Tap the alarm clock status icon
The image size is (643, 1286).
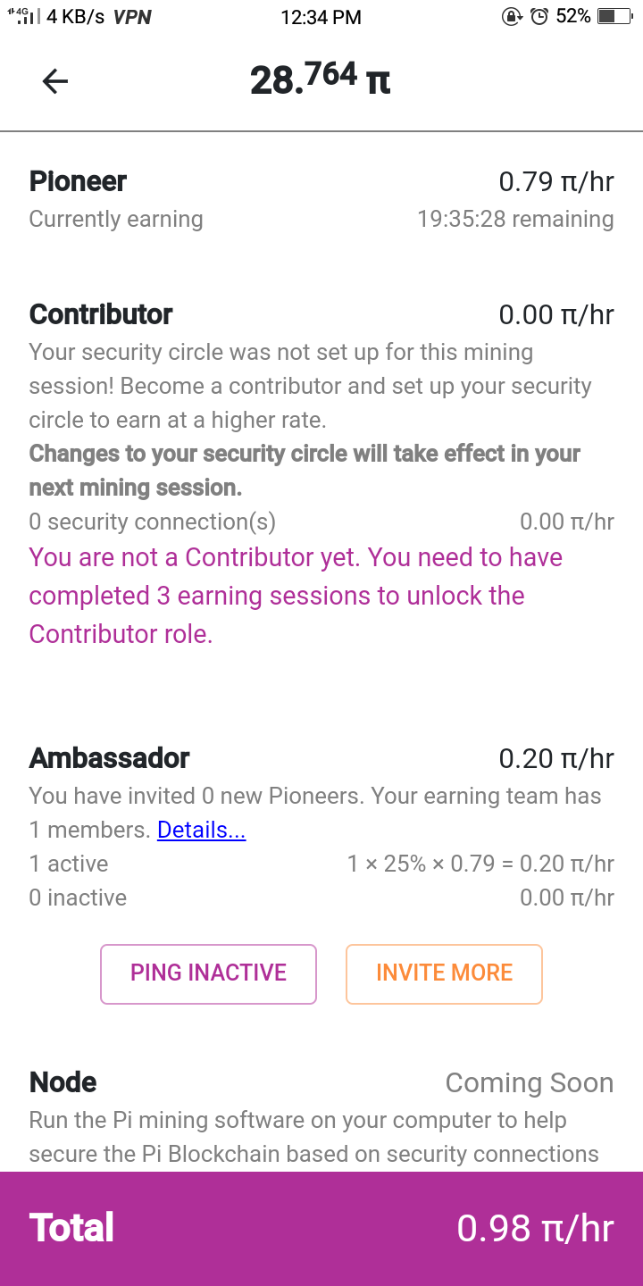point(539,16)
